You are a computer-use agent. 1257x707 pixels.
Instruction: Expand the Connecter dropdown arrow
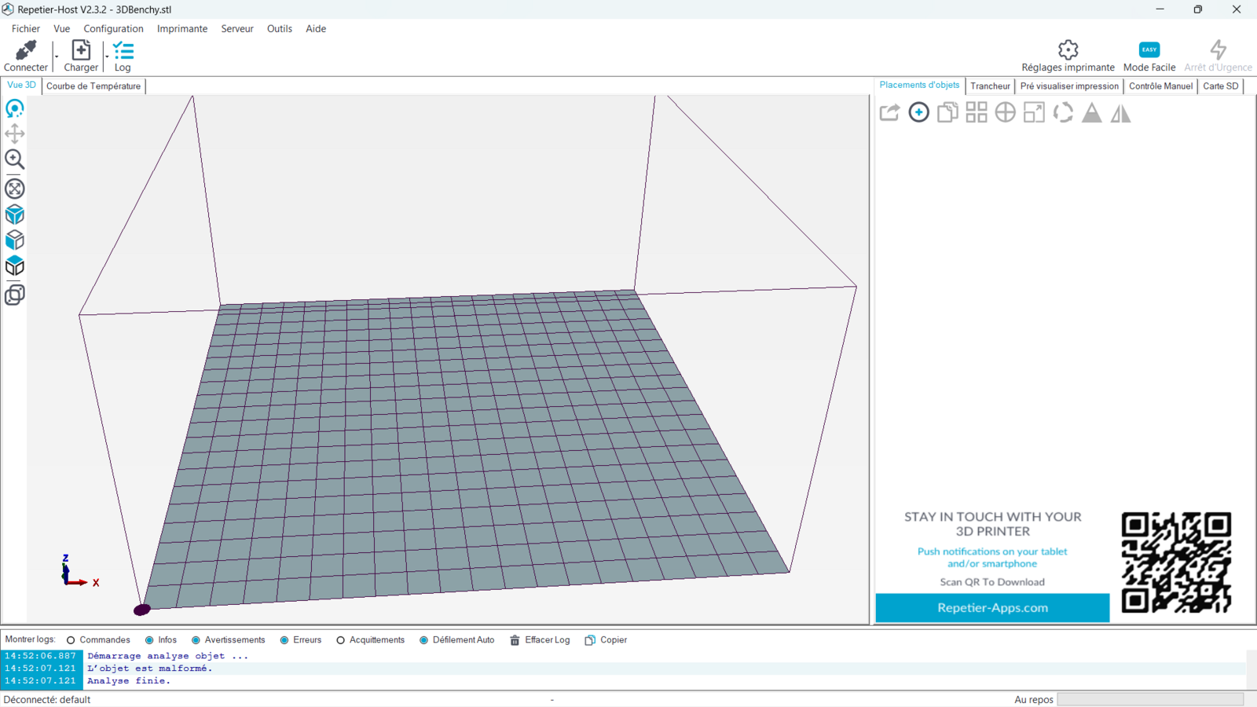click(x=57, y=57)
